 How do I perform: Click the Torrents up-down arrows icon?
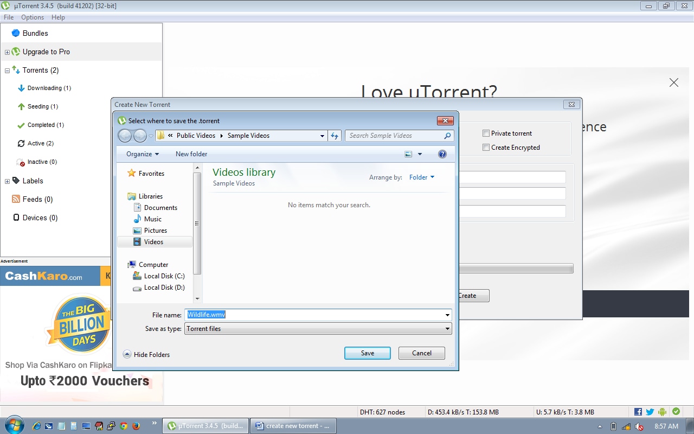click(16, 70)
